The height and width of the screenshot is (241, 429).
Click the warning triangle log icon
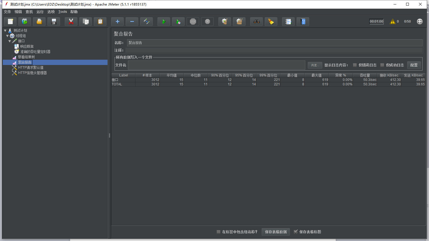393,21
